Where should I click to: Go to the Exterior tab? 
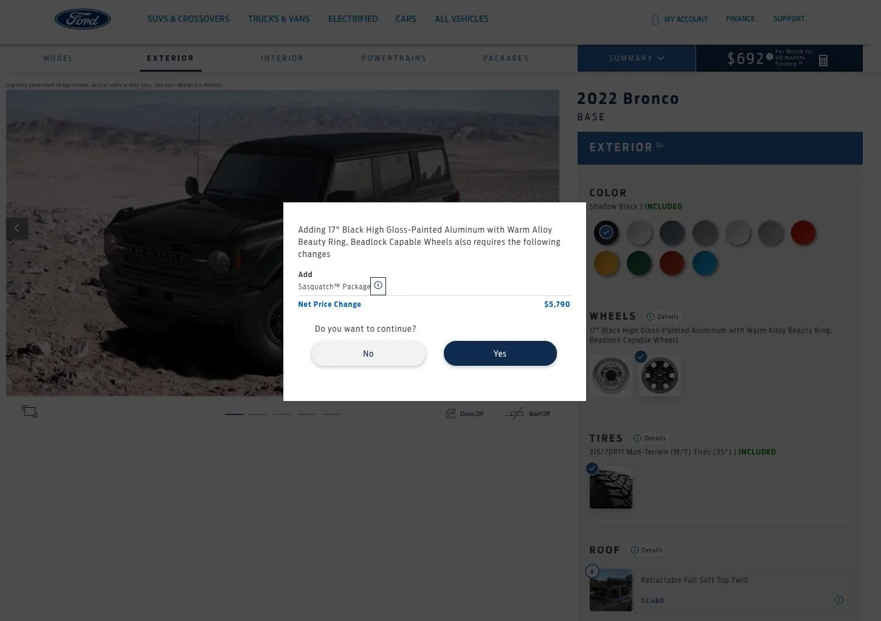pos(170,58)
